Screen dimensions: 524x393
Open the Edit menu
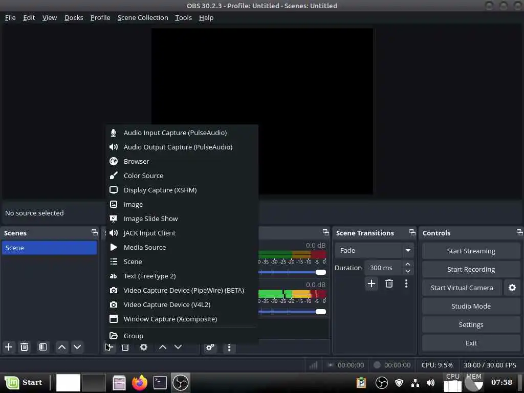(29, 18)
